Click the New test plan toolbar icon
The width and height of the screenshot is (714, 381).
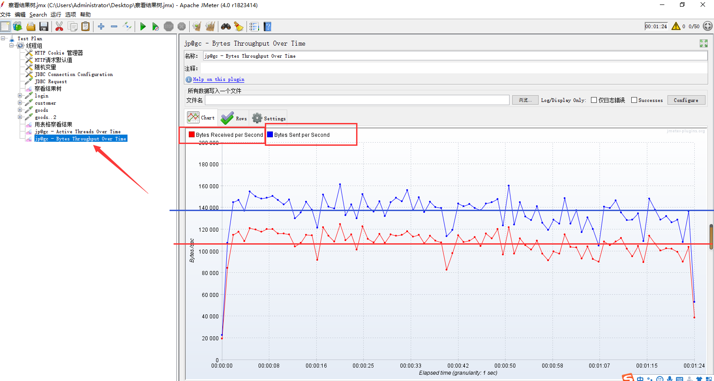[x=5, y=26]
